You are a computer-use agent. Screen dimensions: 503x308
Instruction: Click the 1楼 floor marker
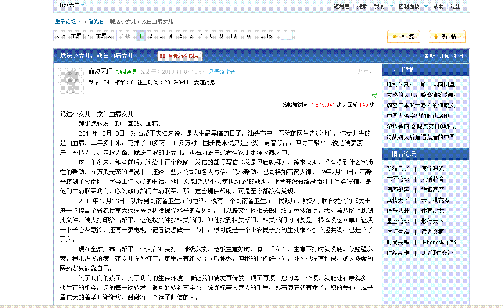373,96
